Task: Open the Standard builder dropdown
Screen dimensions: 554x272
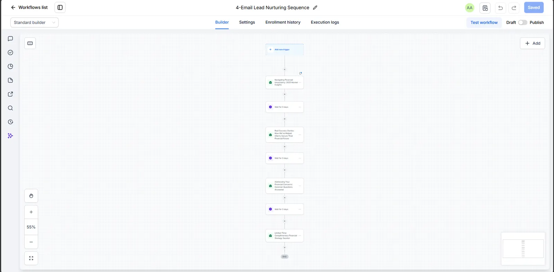Action: (x=34, y=23)
